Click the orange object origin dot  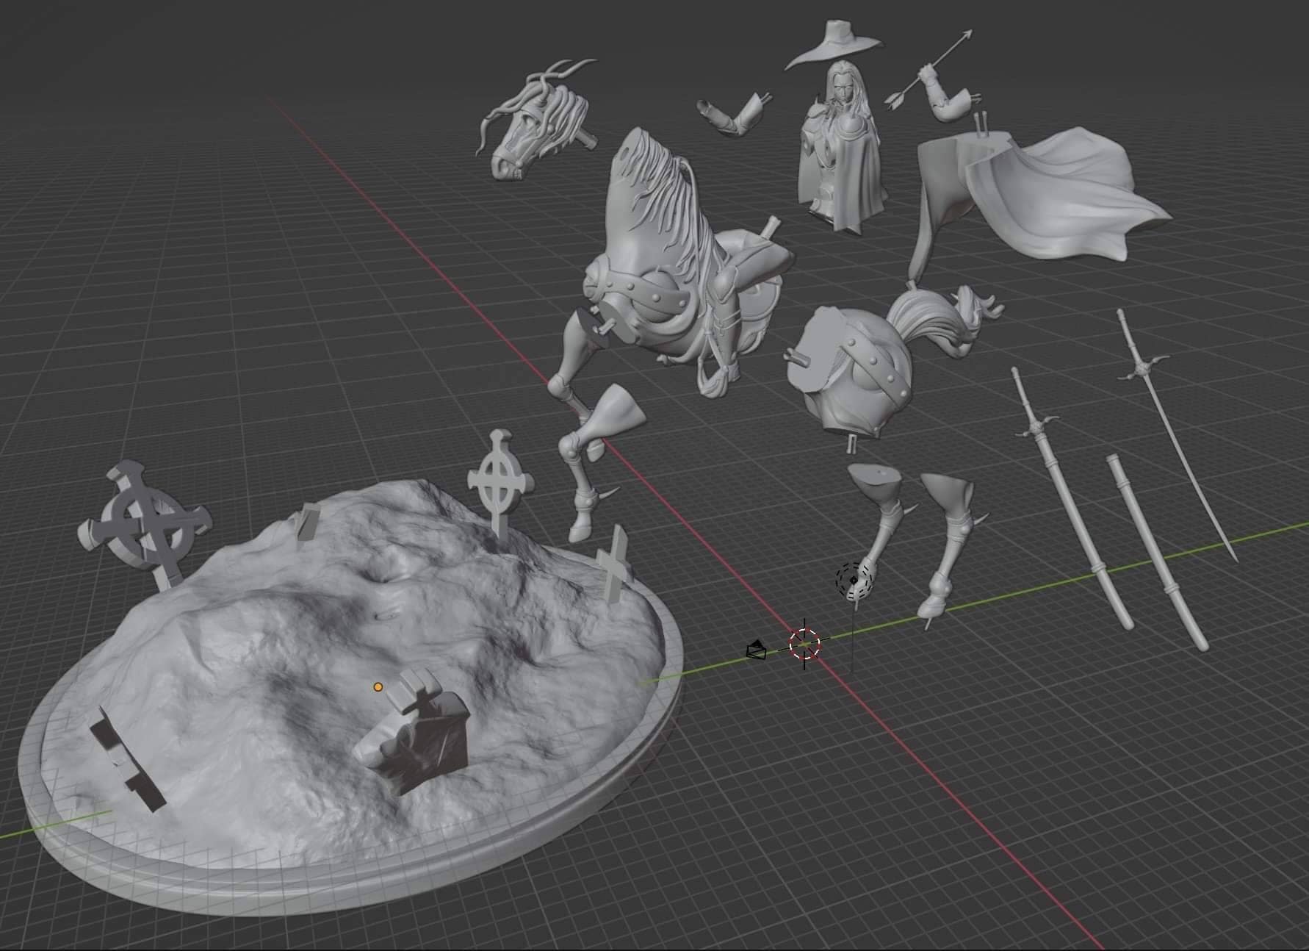(x=378, y=687)
